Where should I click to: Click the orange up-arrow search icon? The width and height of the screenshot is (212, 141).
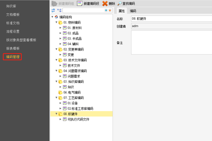tap(110, 10)
